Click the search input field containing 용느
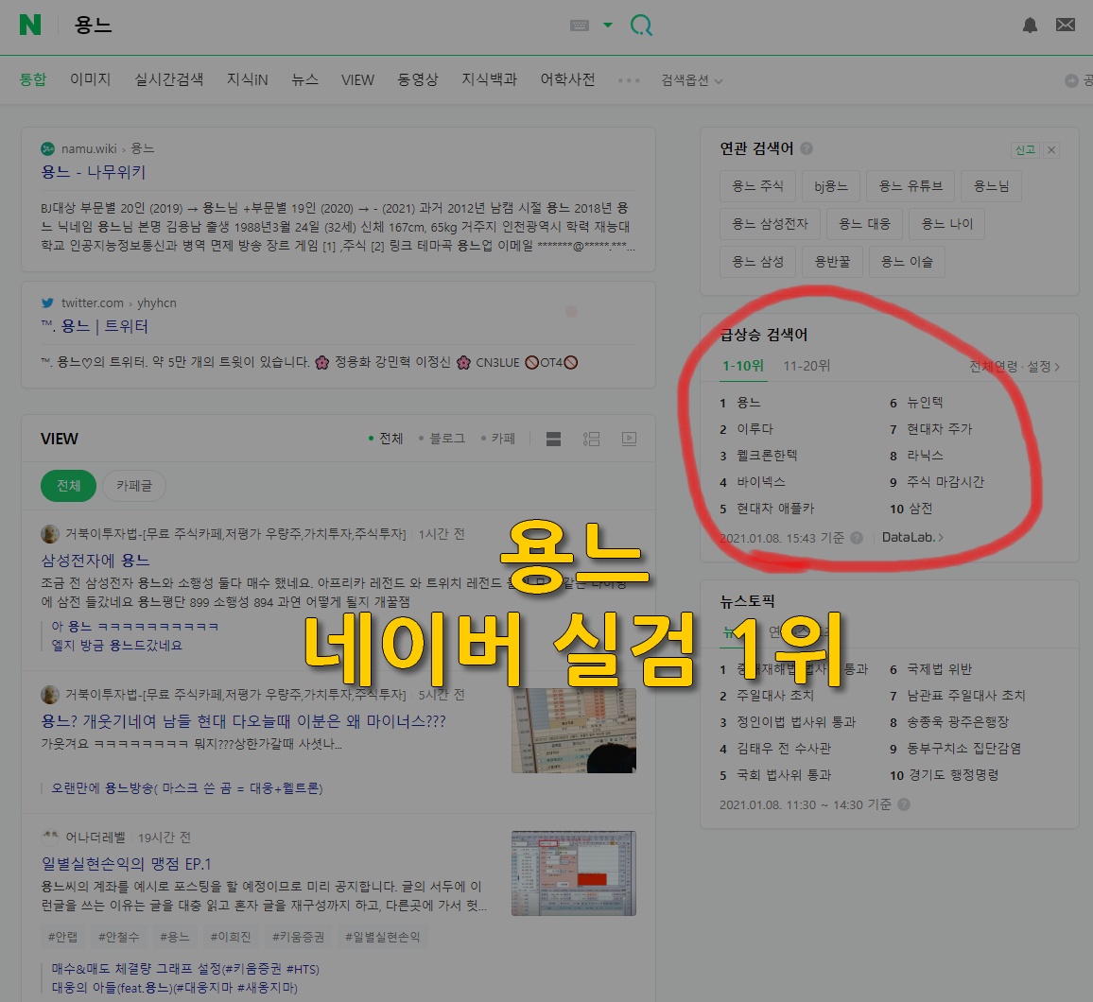1093x1002 pixels. [314, 26]
